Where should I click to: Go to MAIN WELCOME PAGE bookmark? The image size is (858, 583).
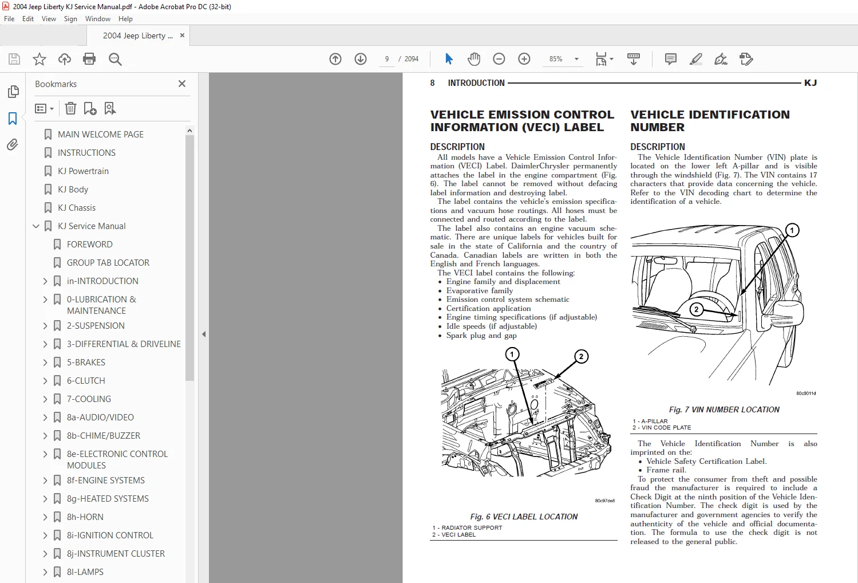pos(100,135)
